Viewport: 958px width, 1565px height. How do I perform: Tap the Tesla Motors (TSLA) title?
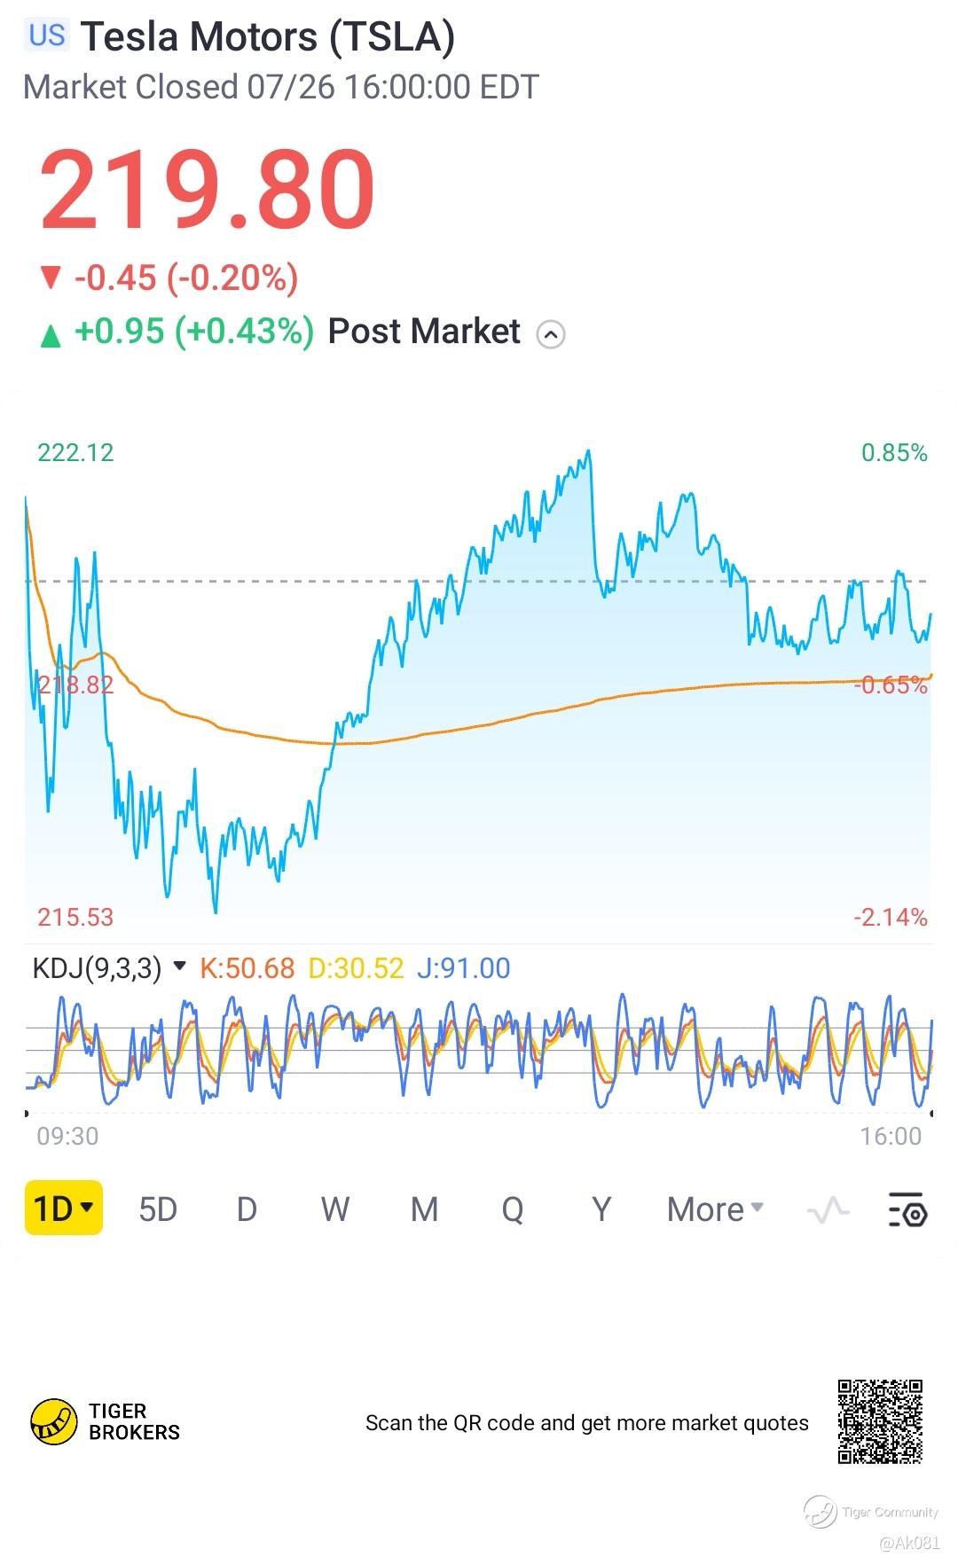[x=267, y=37]
